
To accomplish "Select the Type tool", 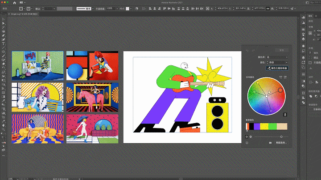I will [x=3, y=44].
